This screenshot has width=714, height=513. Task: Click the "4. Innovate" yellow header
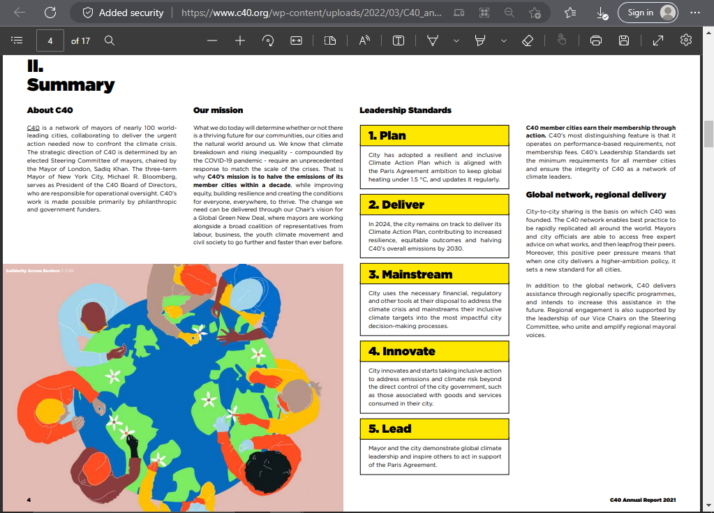[434, 351]
